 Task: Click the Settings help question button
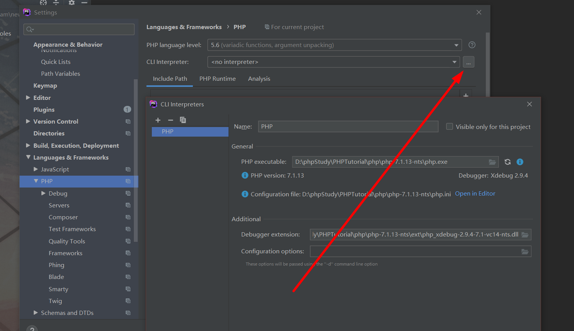click(32, 328)
